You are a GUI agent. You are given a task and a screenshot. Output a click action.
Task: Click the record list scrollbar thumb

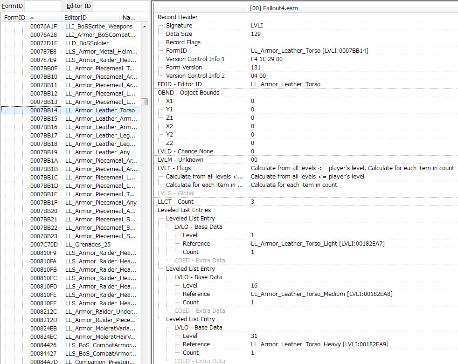click(144, 102)
